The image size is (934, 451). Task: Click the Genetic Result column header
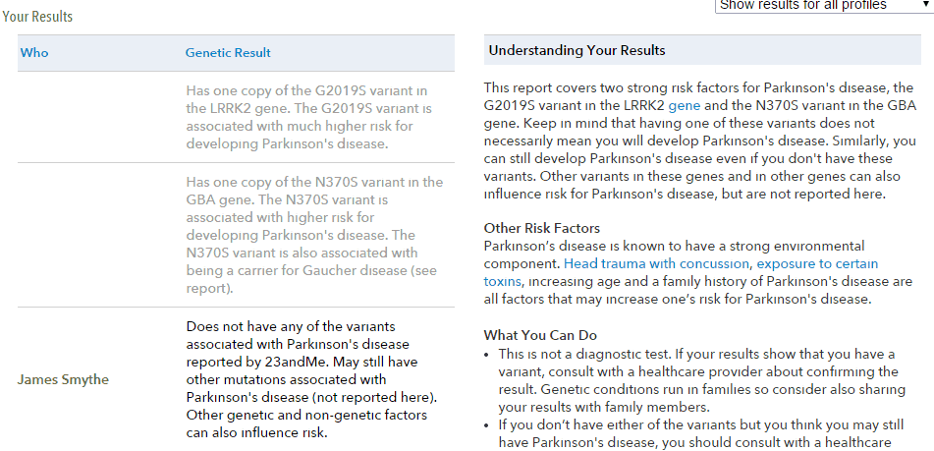[x=228, y=52]
